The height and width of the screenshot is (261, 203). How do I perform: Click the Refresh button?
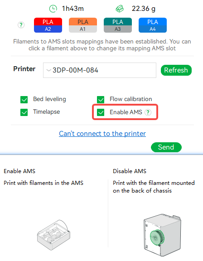[176, 70]
